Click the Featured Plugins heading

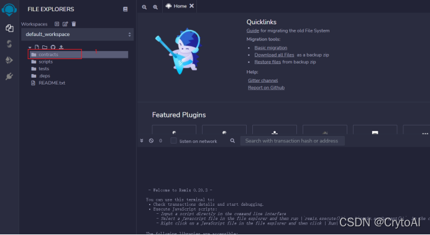[x=179, y=115]
